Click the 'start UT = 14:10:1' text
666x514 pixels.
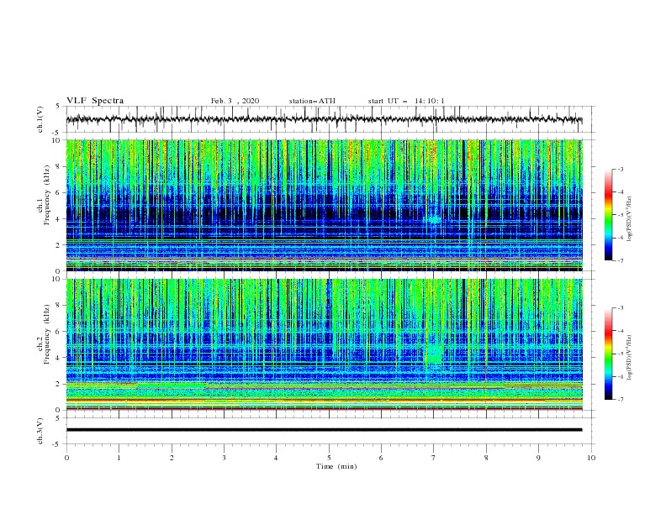[x=406, y=101]
